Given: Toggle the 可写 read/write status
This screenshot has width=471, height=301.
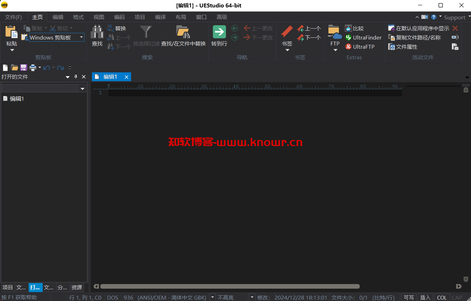Looking at the screenshot, I should click(408, 297).
